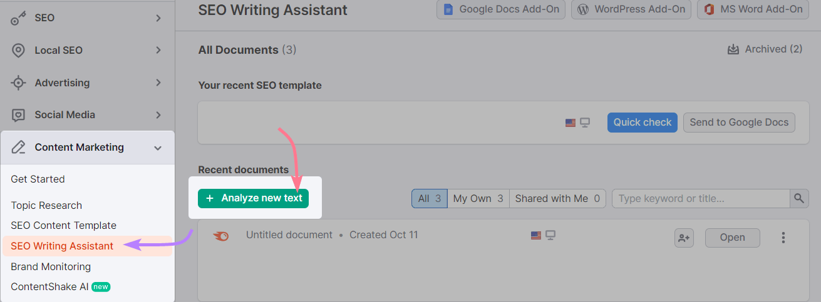Click the Advertising target icon

(18, 83)
